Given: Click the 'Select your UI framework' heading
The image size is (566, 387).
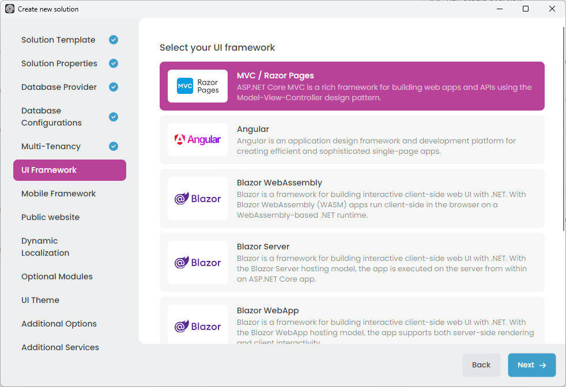Looking at the screenshot, I should tap(217, 48).
